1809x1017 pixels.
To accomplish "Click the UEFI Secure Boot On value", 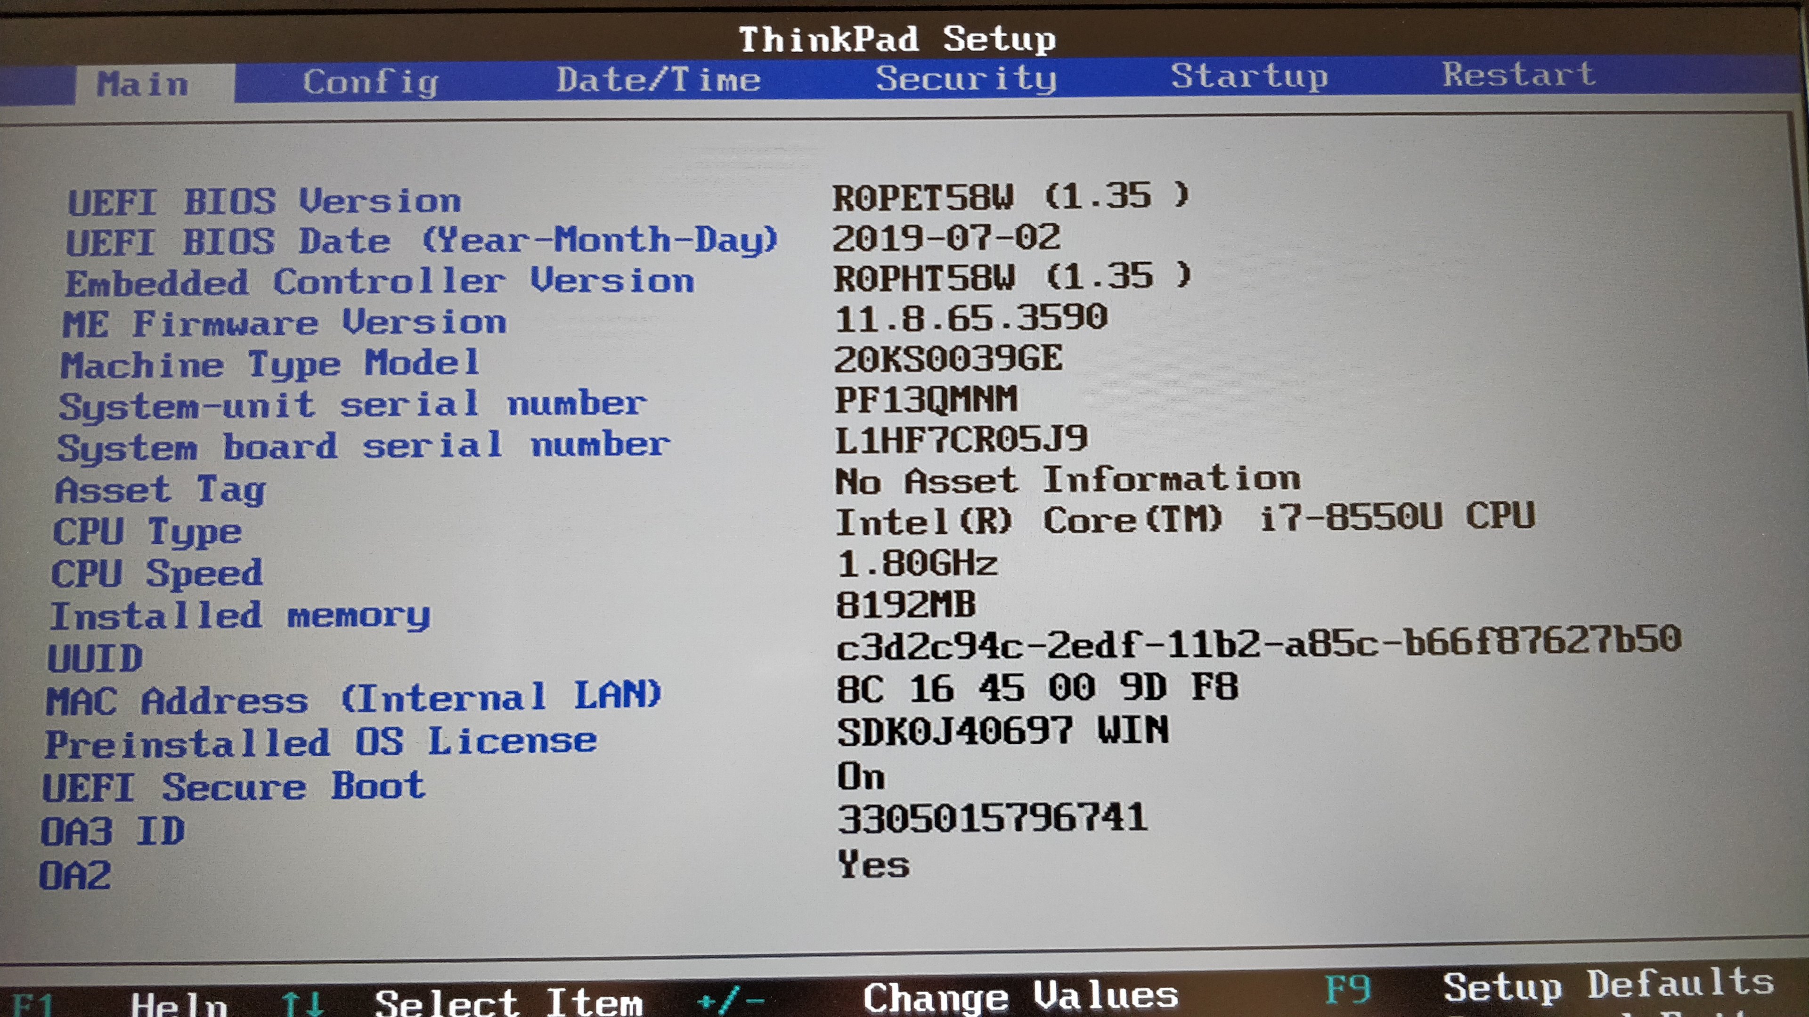I will [861, 776].
